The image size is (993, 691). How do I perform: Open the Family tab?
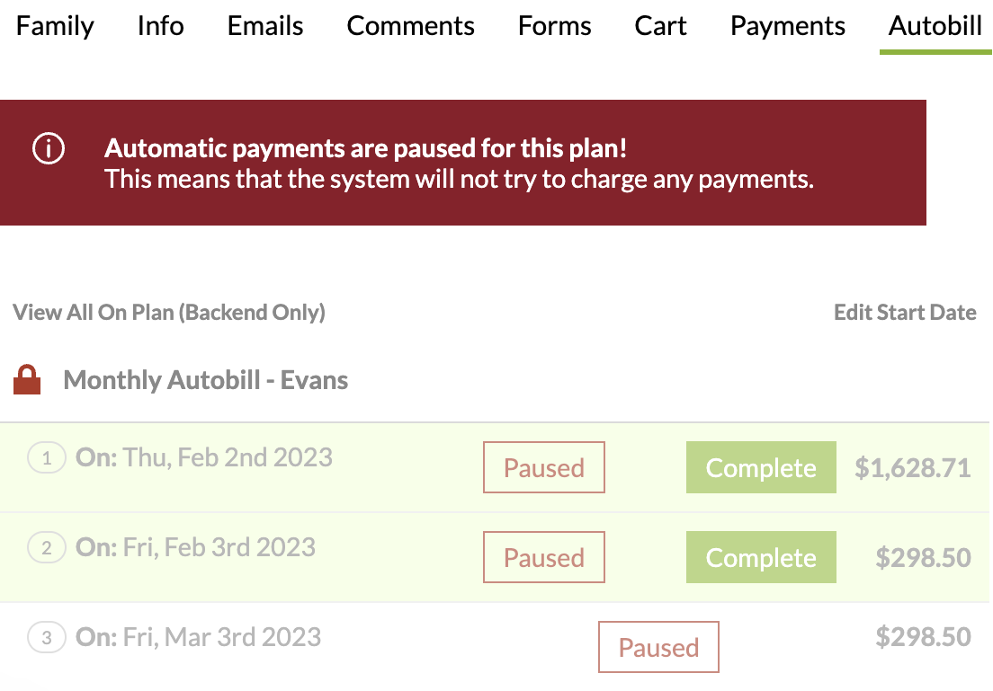point(55,26)
